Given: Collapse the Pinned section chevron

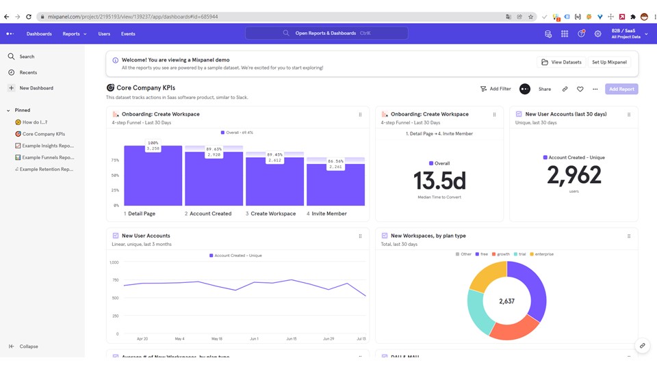Looking at the screenshot, I should (8, 111).
